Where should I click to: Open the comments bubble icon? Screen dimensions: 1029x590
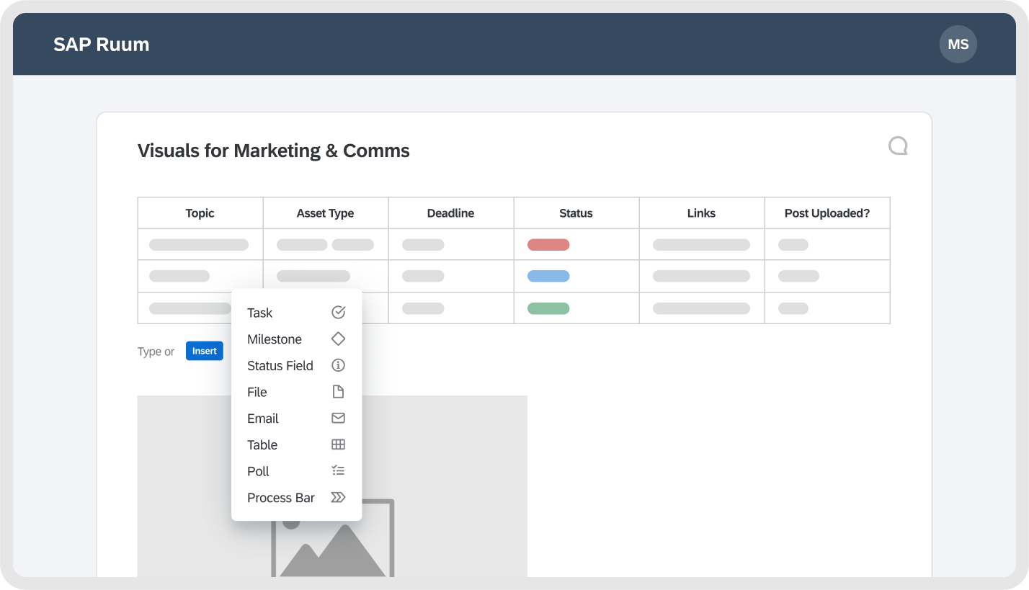[898, 146]
